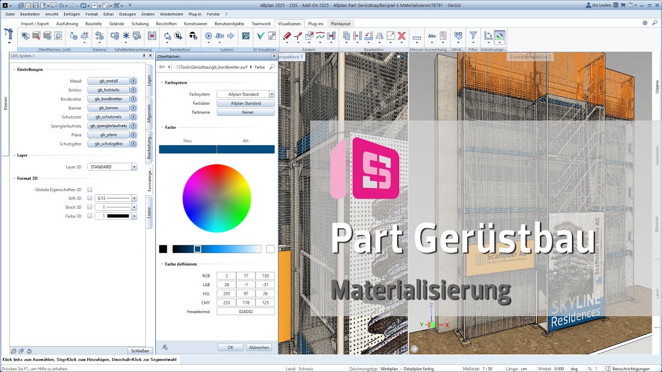This screenshot has width=662, height=372.
Task: Click the info icon next to gb_plane
Action: tap(133, 135)
